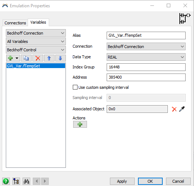Open the add-variable type arrow menu
This screenshot has height=186, width=194.
pos(17,58)
